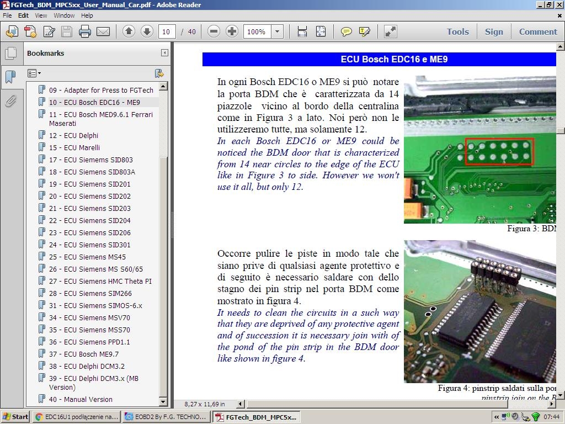Click the FGTech_BDM_MPC5x taskbar button
Screen dimensions: 565x424
click(x=257, y=417)
